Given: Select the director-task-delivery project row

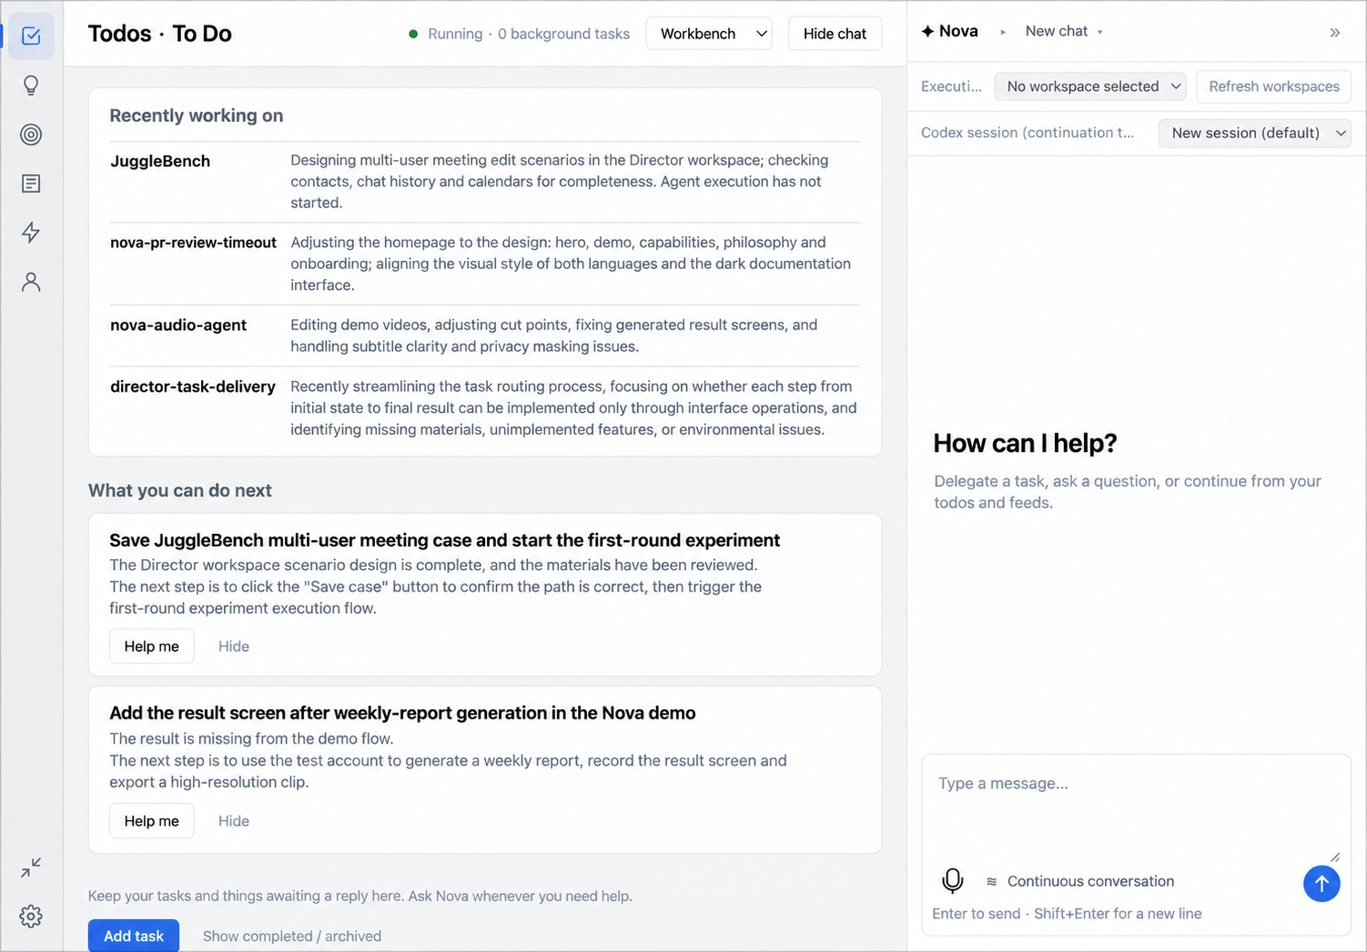Looking at the screenshot, I should 485,407.
